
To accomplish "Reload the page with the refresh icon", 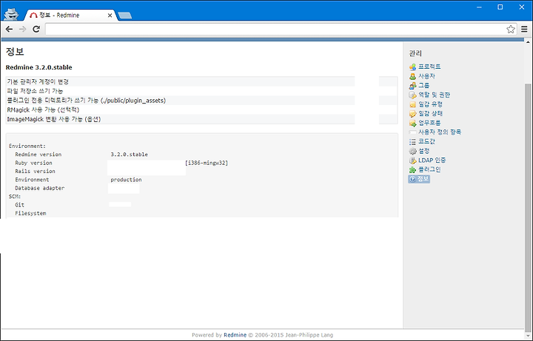I will click(x=36, y=29).
